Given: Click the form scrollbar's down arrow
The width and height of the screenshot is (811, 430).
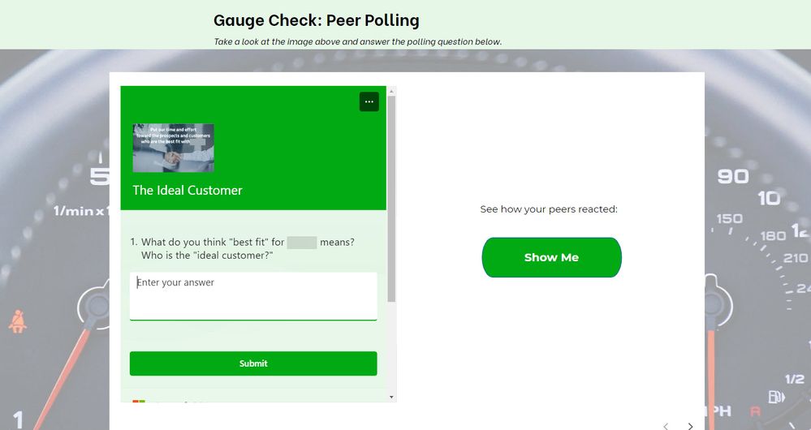Looking at the screenshot, I should (392, 397).
